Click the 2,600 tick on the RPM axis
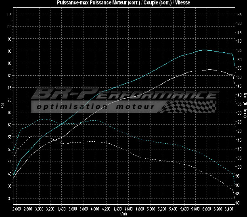 click(17, 209)
